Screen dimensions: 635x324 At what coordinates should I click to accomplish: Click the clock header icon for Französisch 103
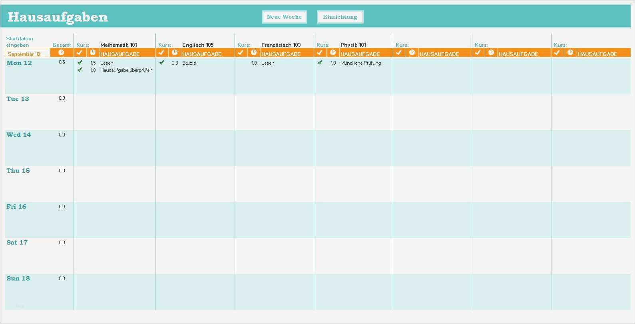tap(254, 53)
